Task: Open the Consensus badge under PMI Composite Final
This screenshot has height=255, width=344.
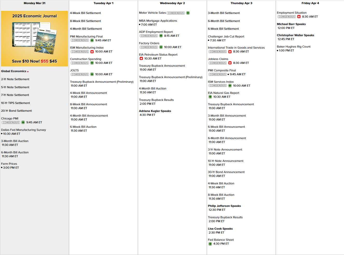Action: click(x=218, y=74)
